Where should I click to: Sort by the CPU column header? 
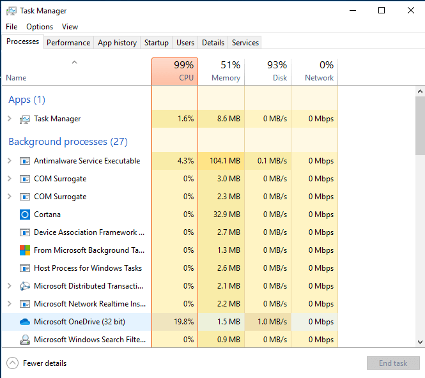175,72
